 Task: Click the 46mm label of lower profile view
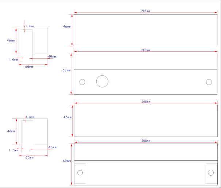click(11, 131)
